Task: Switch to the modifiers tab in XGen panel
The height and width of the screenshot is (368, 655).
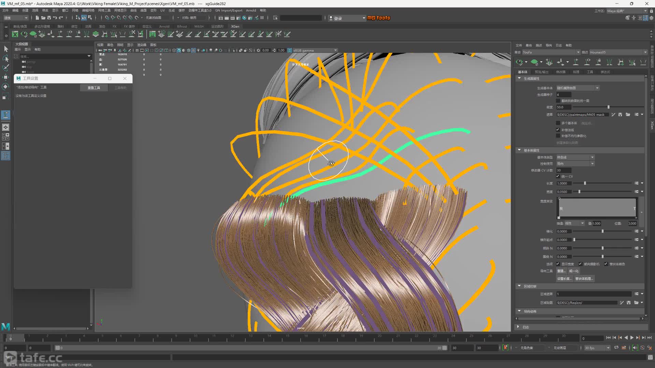Action: coord(561,72)
